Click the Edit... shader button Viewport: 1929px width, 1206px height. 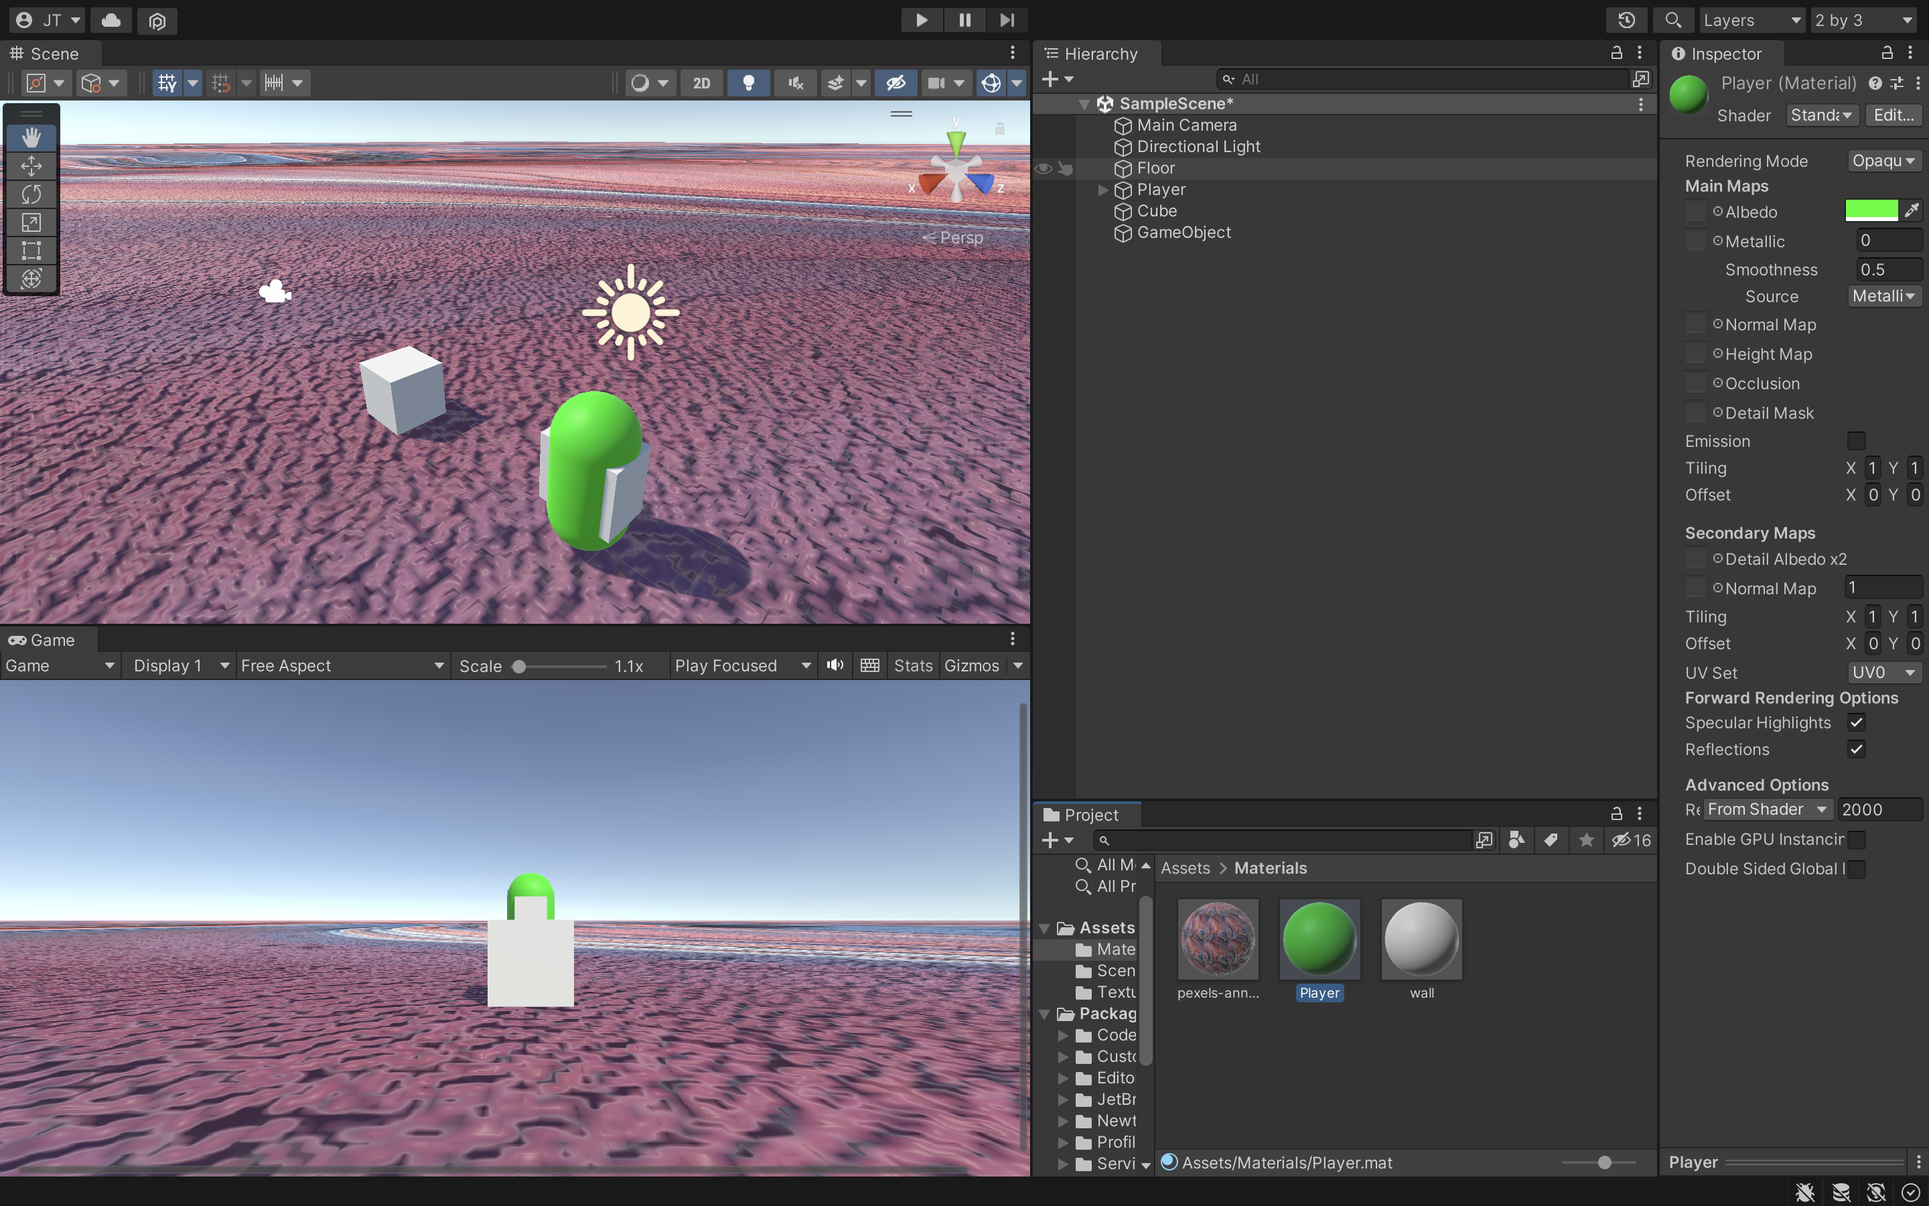coord(1893,115)
